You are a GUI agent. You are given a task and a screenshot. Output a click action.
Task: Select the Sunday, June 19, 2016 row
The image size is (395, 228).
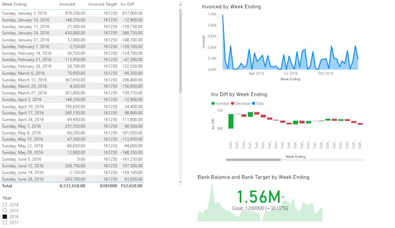[x=72, y=172]
